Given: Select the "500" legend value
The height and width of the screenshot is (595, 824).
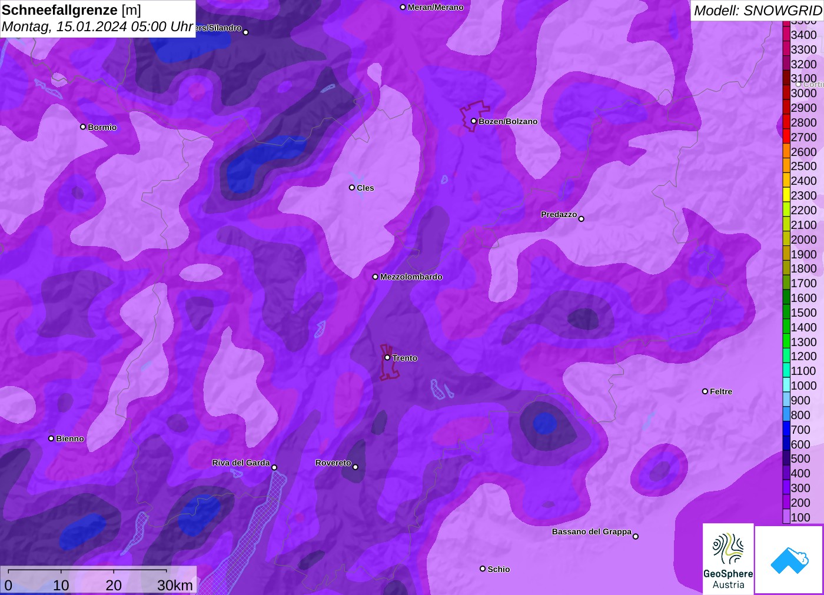Looking at the screenshot, I should click(x=800, y=458).
